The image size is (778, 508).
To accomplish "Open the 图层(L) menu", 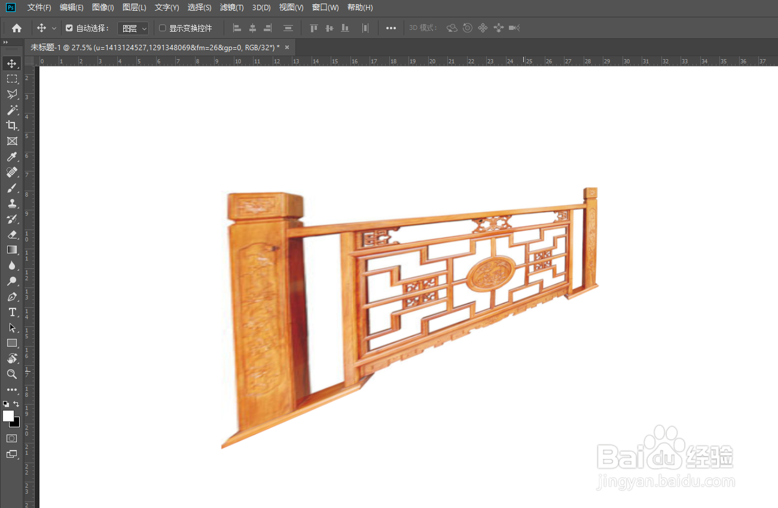I will pos(134,8).
